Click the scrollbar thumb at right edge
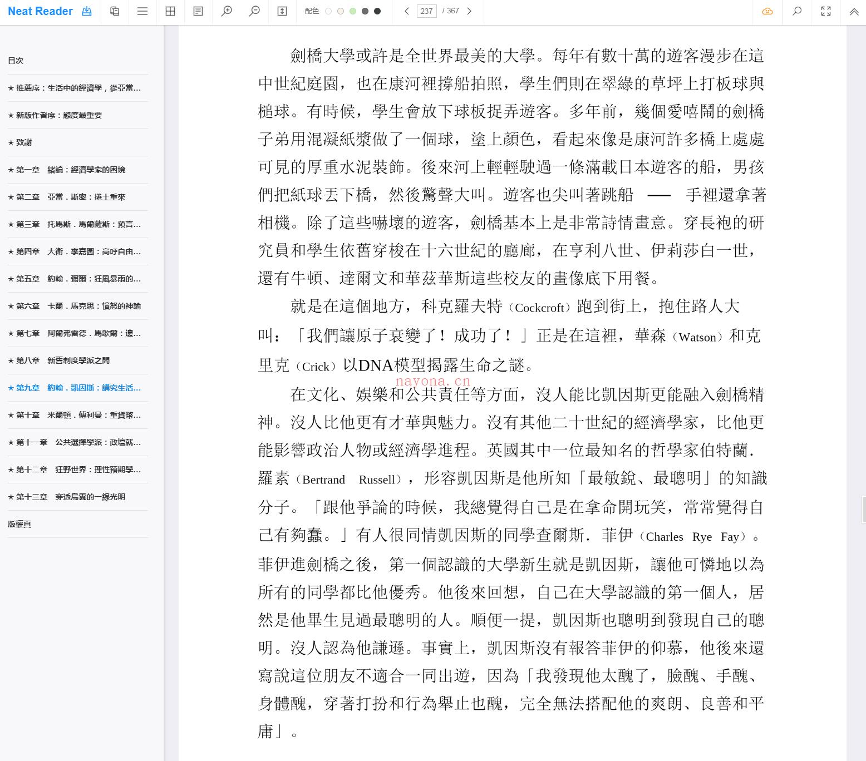 click(x=864, y=509)
